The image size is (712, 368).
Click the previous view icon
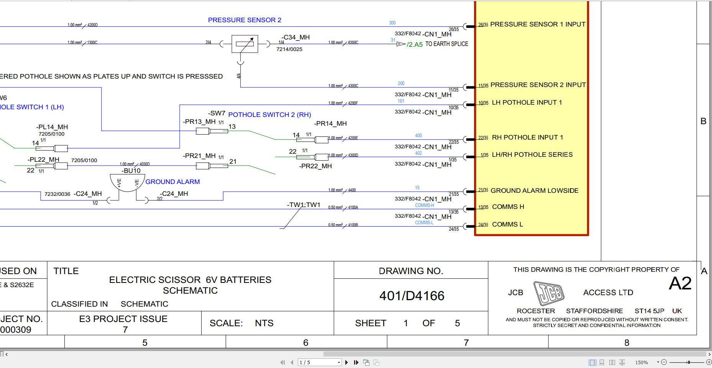[366, 362]
